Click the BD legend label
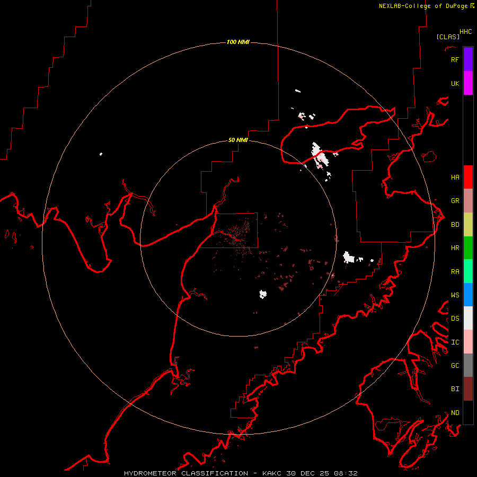 (x=455, y=225)
